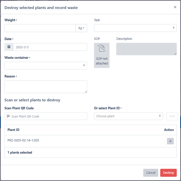The width and height of the screenshot is (181, 181).
Task: Click the Description text area
Action: pos(146,49)
